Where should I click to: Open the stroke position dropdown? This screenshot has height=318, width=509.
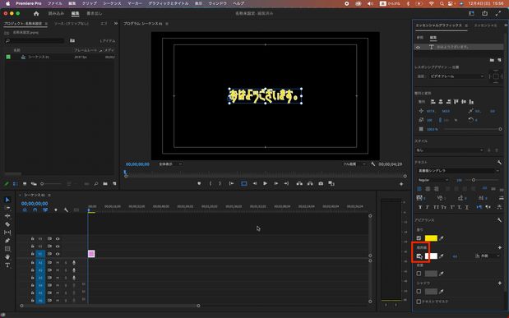pos(488,256)
